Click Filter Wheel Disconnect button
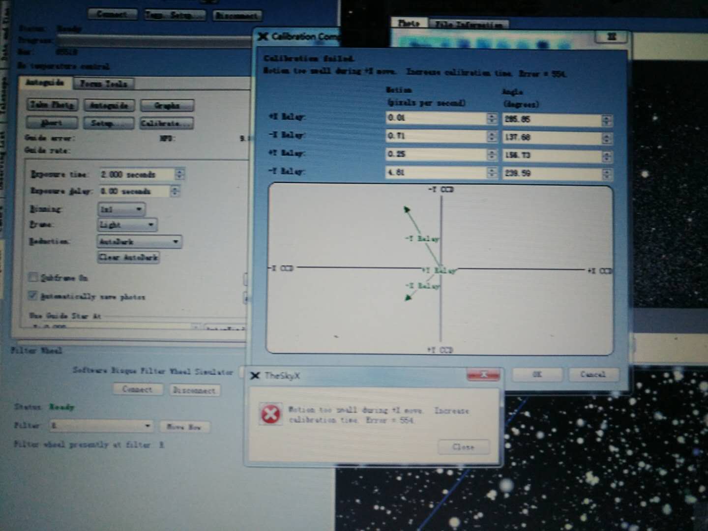The width and height of the screenshot is (708, 531). tap(195, 390)
